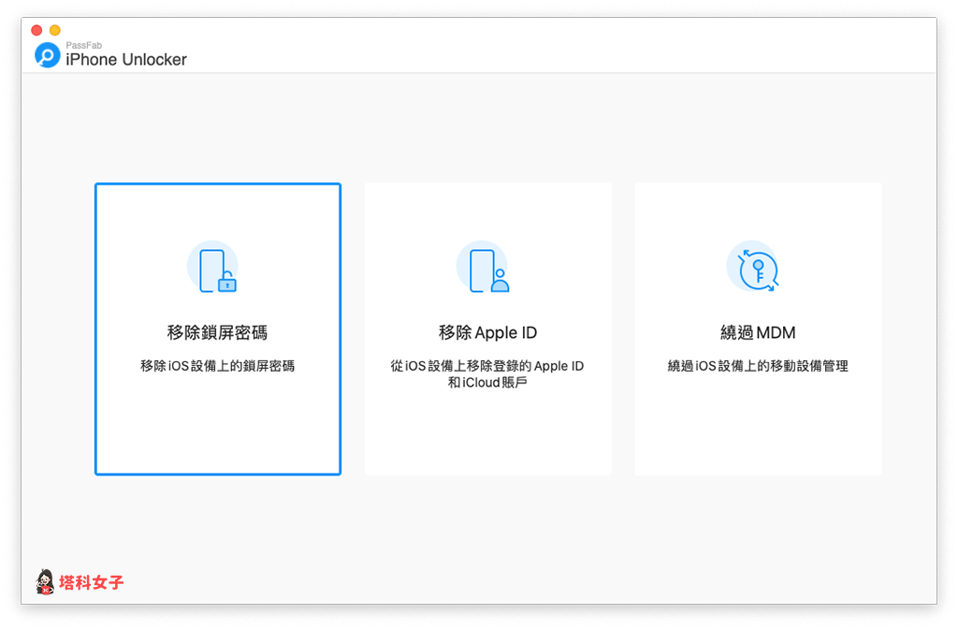Open the 移除 Apple ID option
The image size is (958, 629).
(x=487, y=329)
